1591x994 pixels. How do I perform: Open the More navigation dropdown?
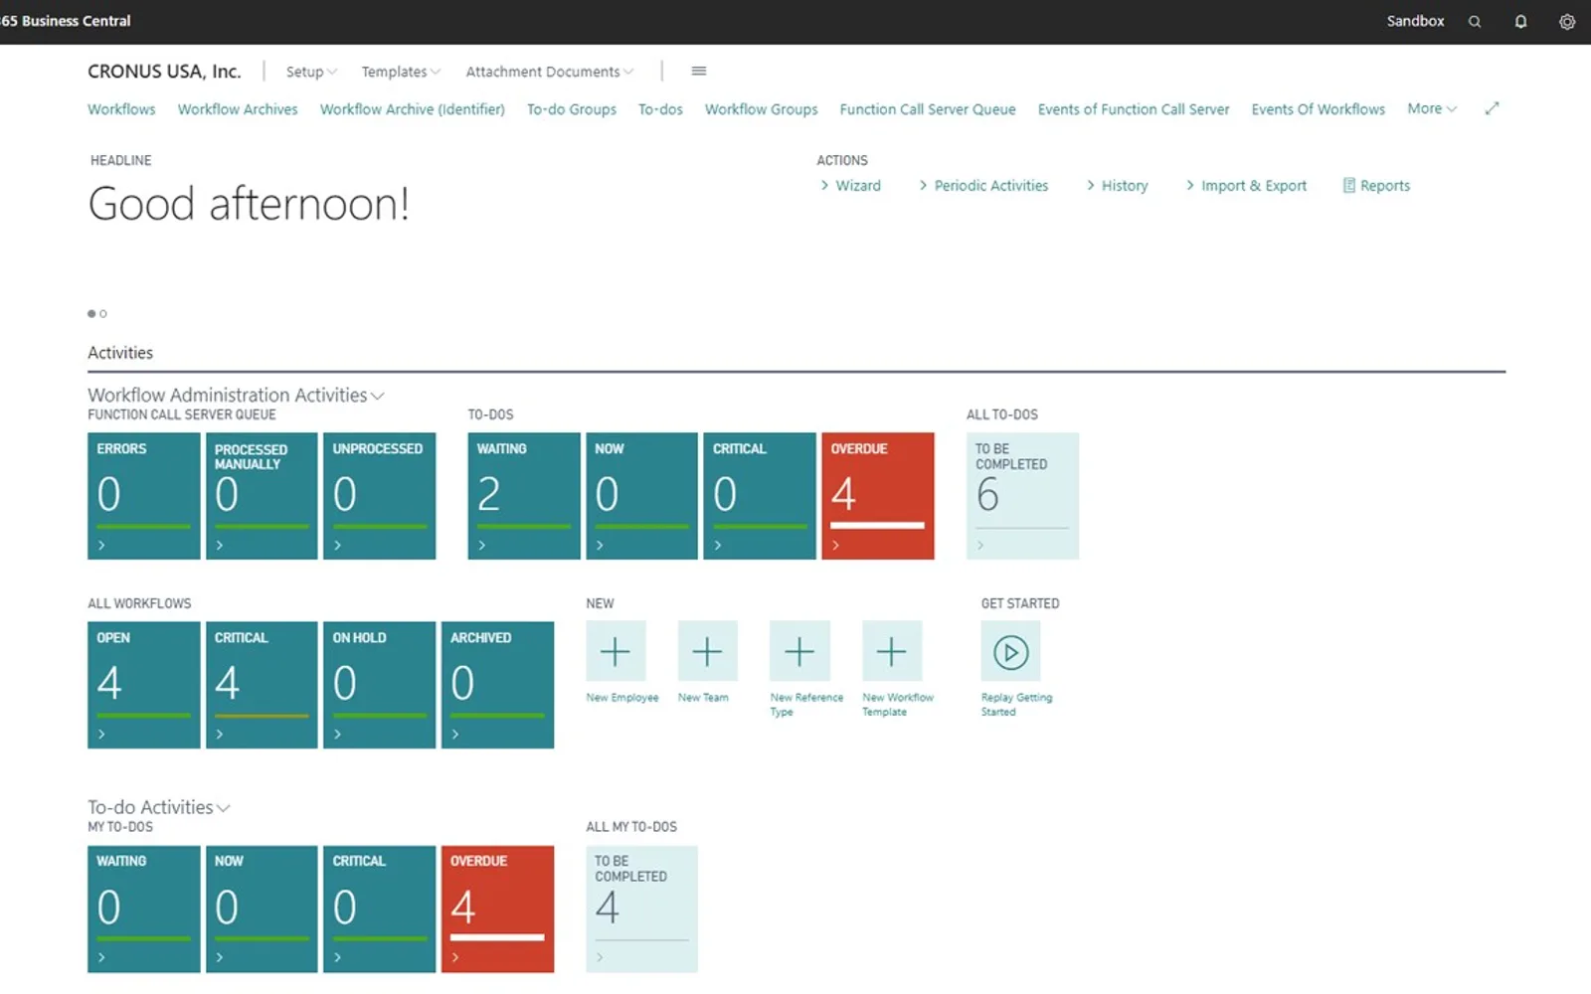pos(1432,108)
